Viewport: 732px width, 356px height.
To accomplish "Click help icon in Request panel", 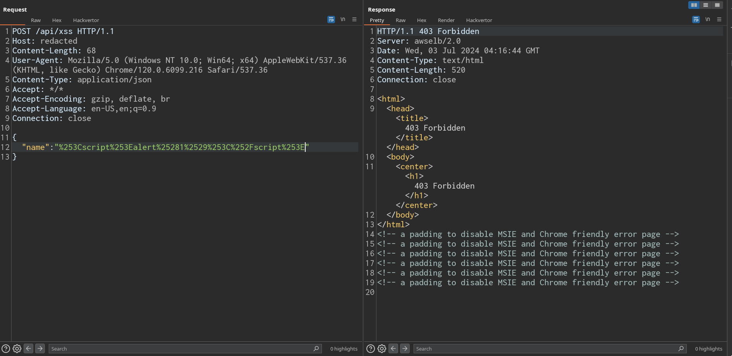I will [x=6, y=349].
